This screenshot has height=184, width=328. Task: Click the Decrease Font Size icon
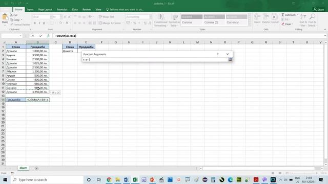69,17
